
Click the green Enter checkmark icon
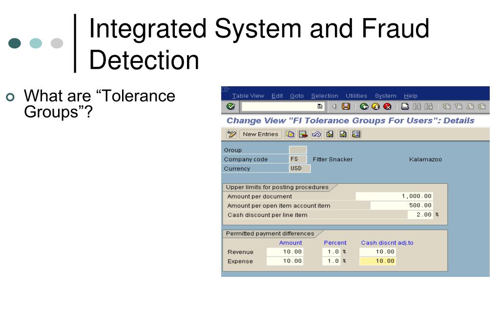230,106
